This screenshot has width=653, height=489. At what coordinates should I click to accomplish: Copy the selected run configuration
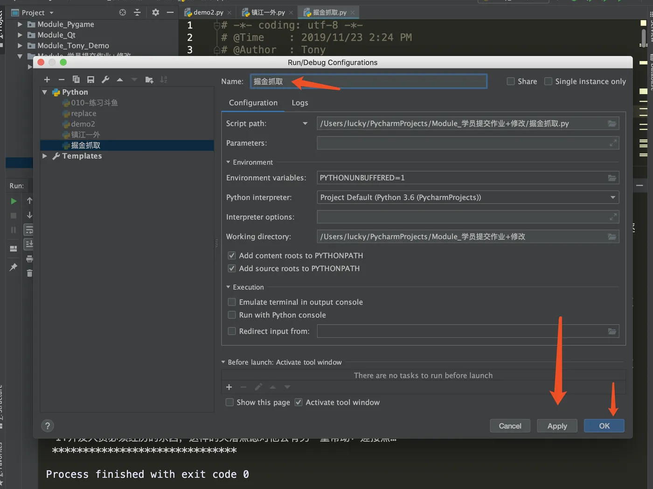(76, 80)
